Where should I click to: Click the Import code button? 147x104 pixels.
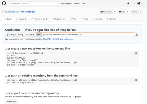pos(11,102)
